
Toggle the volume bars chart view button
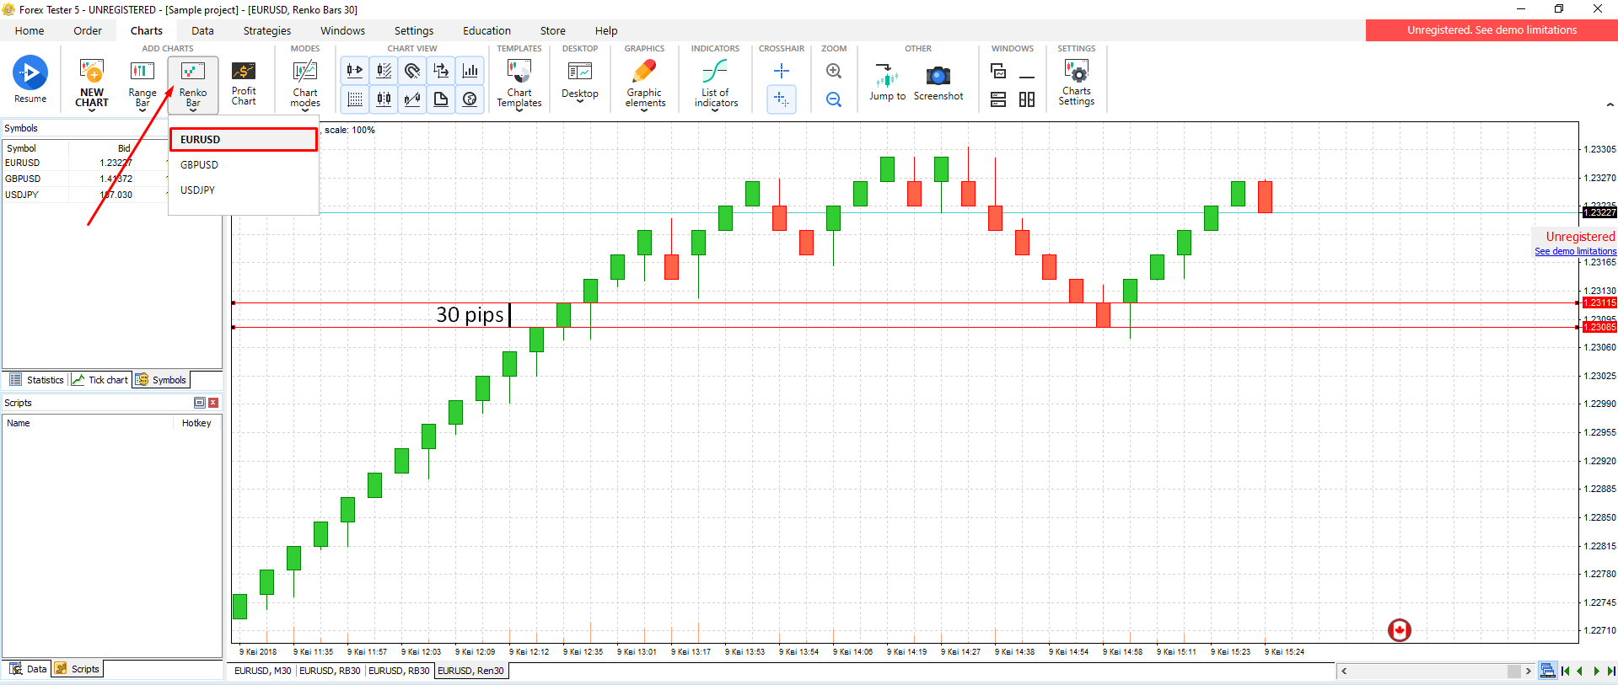[x=470, y=71]
